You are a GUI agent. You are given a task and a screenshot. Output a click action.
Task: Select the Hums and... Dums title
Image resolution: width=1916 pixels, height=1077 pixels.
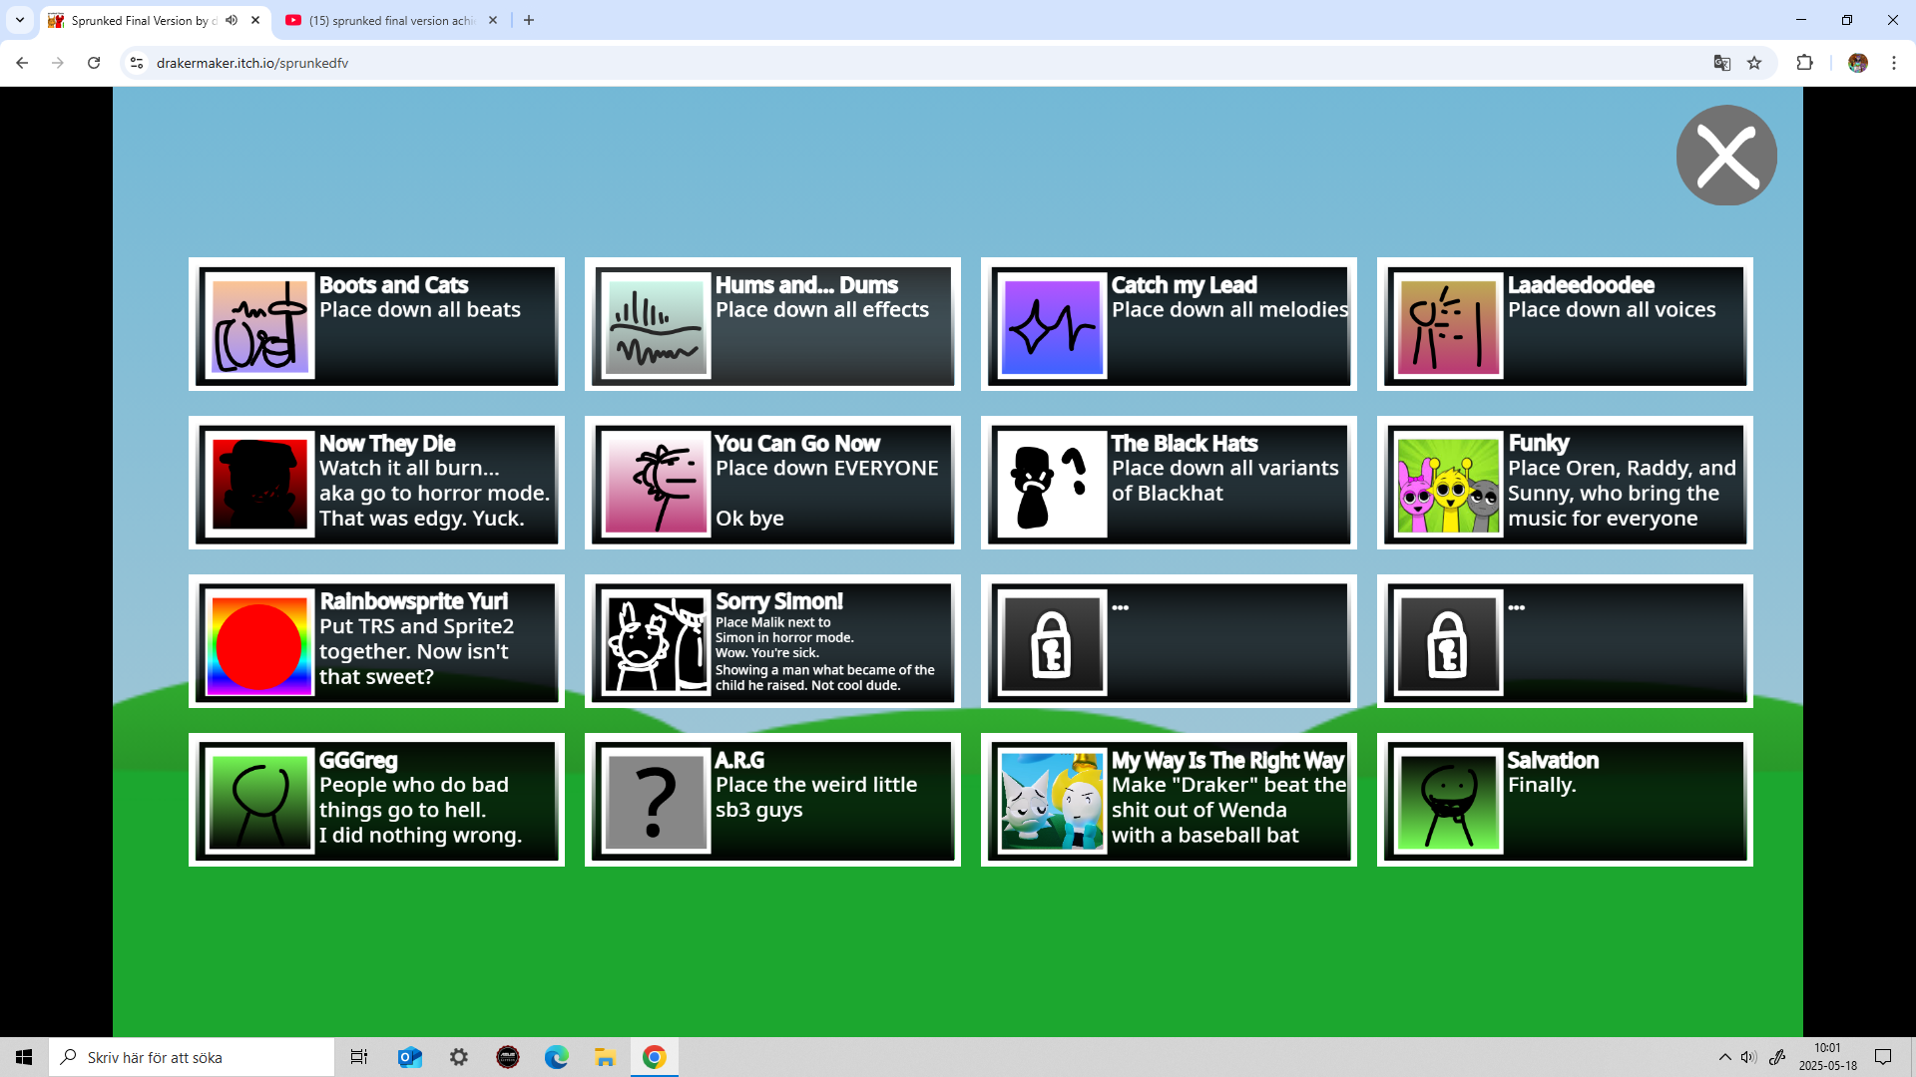806,285
